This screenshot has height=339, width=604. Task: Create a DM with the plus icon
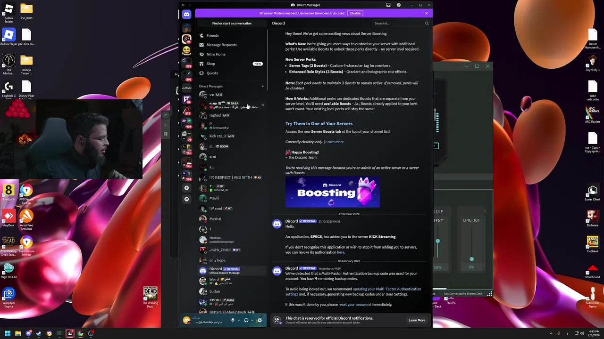(263, 86)
